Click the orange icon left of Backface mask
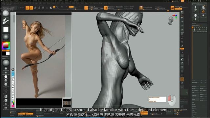The height and width of the screenshot is (118, 210). tap(106, 8)
